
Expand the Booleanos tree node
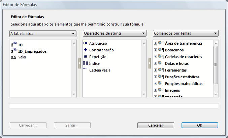155,50
